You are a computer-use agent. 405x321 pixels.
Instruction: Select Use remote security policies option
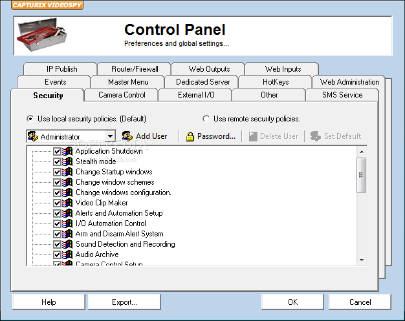pyautogui.click(x=206, y=119)
